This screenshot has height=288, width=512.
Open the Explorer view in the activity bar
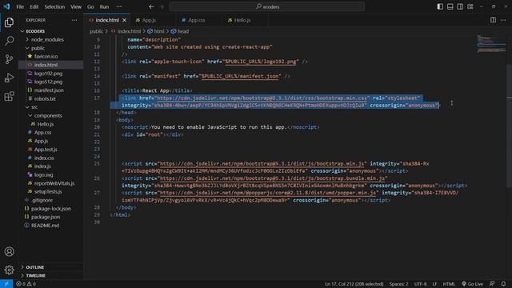pyautogui.click(x=9, y=22)
